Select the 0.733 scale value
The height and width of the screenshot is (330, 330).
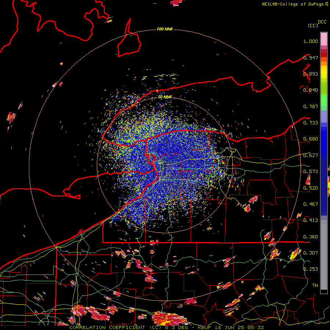[311, 123]
